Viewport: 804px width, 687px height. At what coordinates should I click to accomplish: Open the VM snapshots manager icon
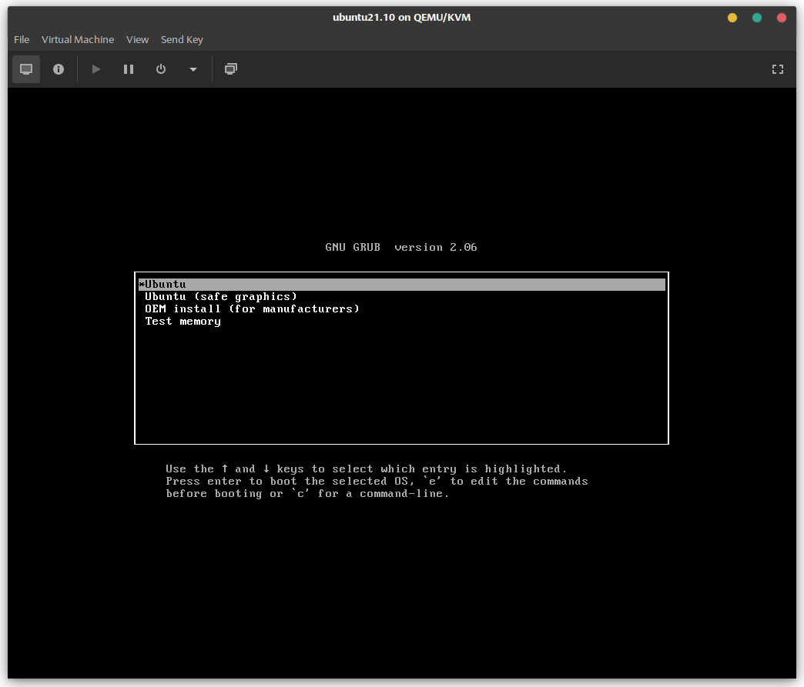(x=231, y=69)
